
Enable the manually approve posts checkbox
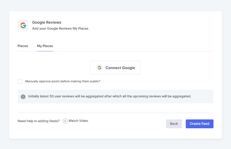(20, 81)
